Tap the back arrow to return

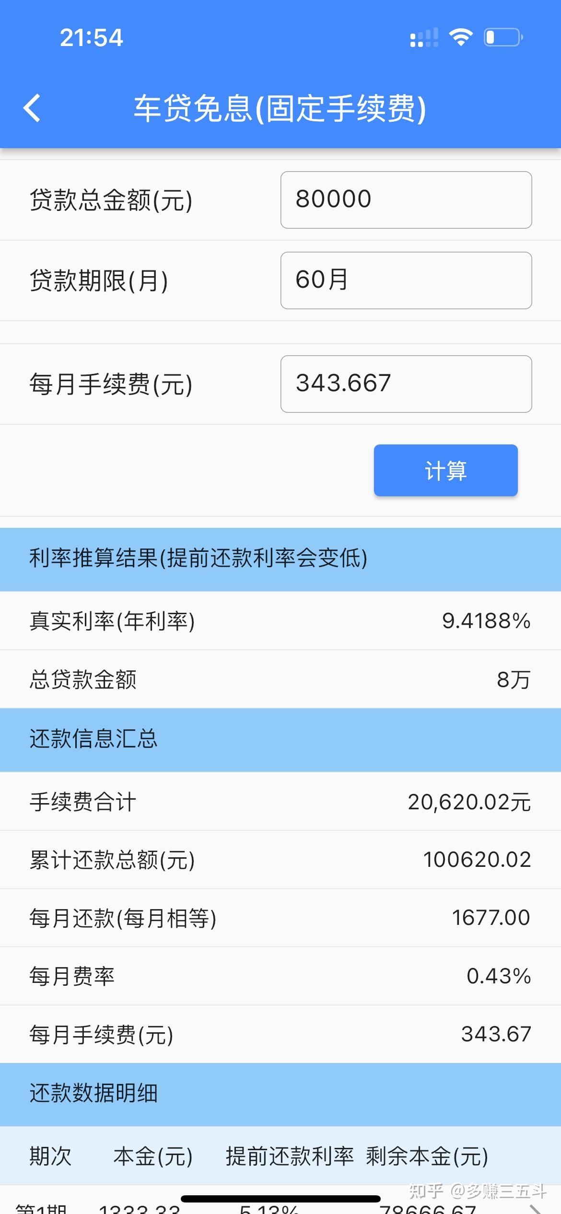coord(32,109)
